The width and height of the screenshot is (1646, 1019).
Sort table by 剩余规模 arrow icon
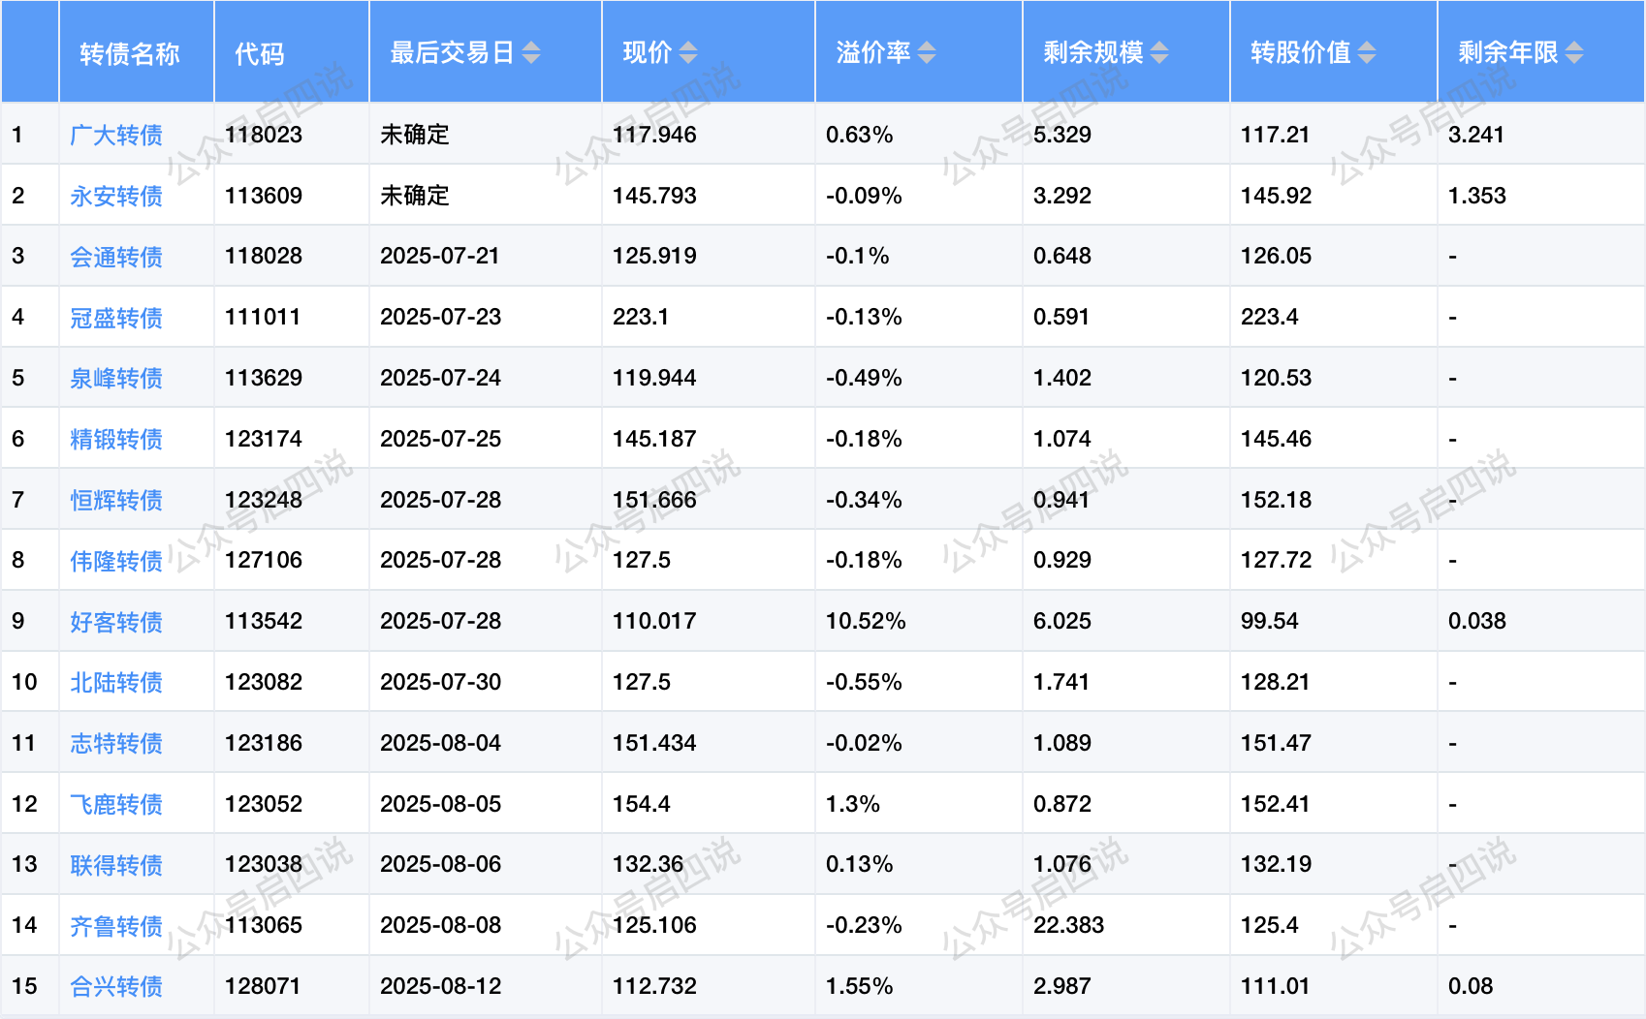(x=1159, y=53)
